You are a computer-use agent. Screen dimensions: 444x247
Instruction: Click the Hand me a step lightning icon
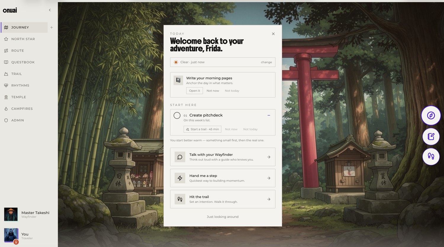(x=180, y=178)
